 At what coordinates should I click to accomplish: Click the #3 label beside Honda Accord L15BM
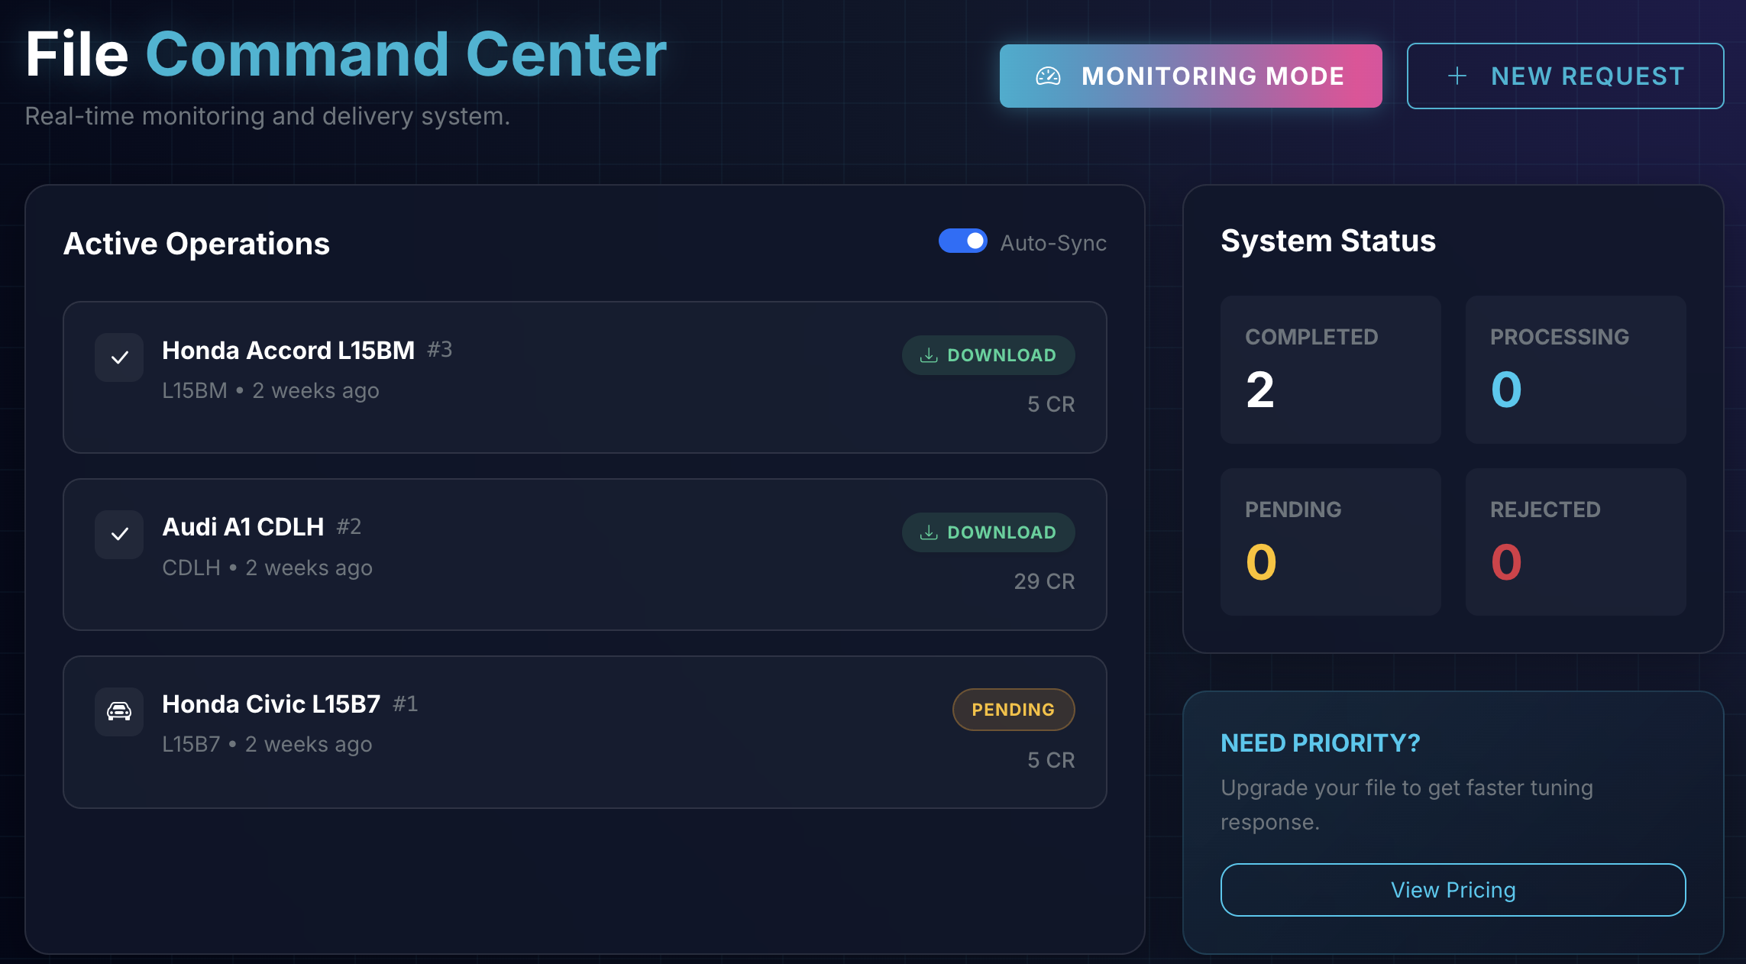[x=439, y=350]
